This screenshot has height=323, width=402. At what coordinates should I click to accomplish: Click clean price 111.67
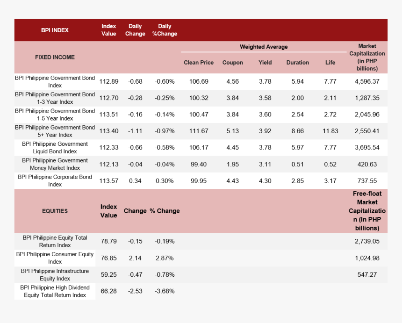pyautogui.click(x=199, y=131)
